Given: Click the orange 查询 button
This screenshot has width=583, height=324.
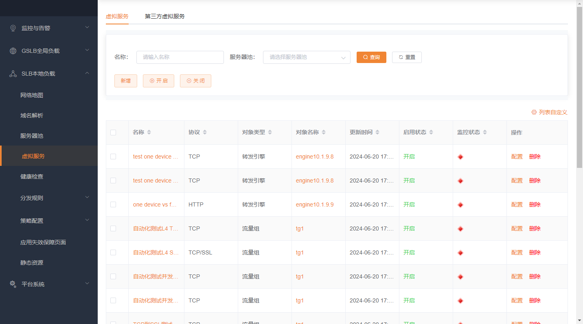Looking at the screenshot, I should click(371, 57).
